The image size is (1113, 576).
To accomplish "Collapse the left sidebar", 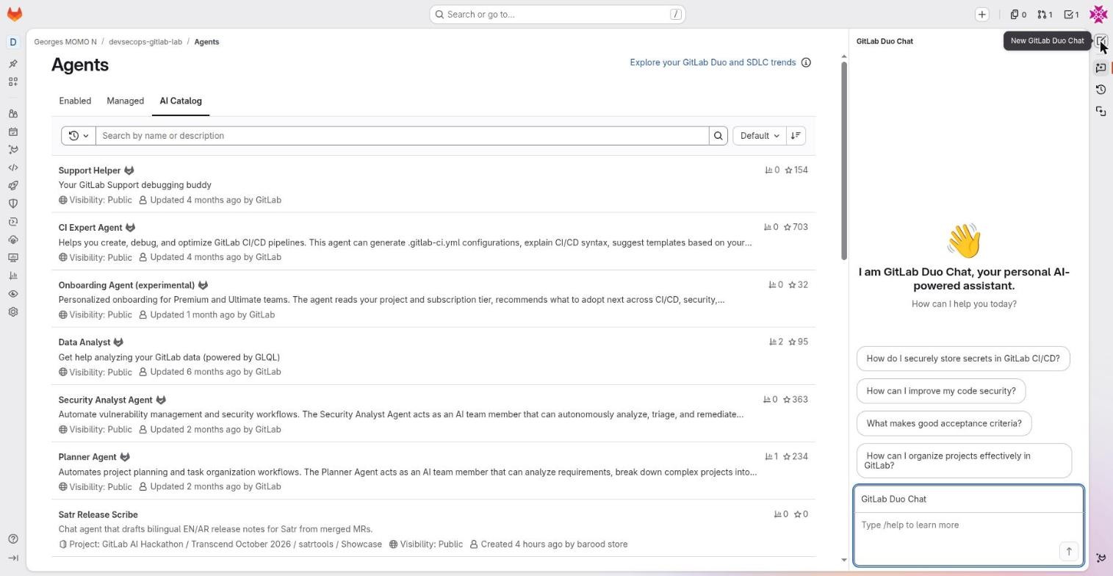I will click(x=12, y=558).
